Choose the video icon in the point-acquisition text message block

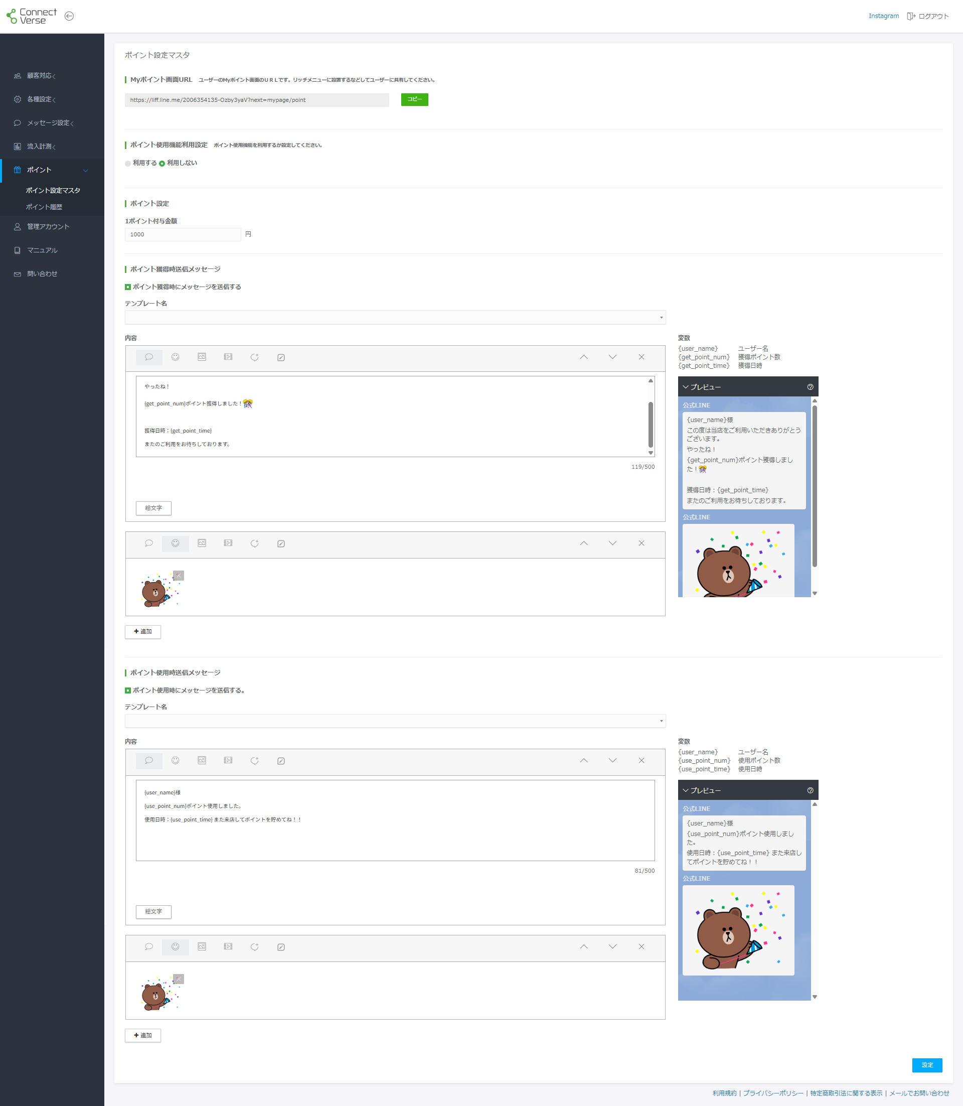pos(228,358)
